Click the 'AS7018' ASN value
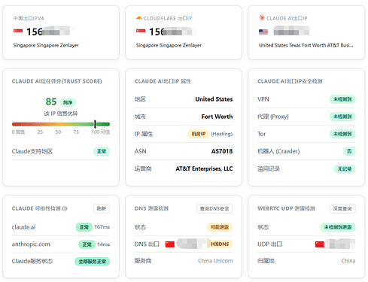Screen dimensions: 368x282 point(222,151)
